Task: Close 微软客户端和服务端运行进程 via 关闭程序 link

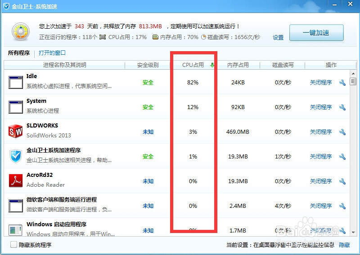Action: 321,206
